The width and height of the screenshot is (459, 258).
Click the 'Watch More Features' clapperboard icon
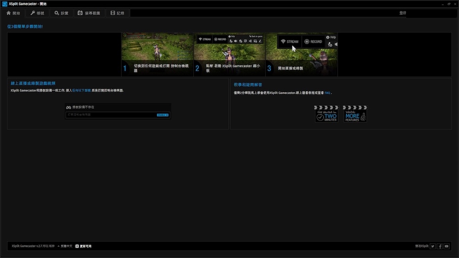point(355,114)
